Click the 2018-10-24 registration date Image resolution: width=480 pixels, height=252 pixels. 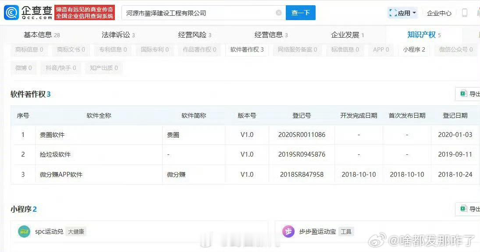pos(455,175)
